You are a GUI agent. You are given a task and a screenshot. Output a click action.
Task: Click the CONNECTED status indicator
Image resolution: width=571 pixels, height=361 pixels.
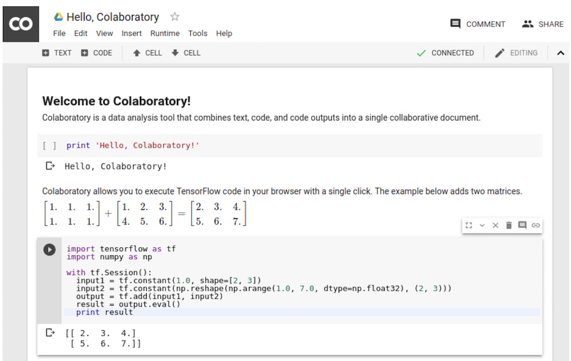tap(445, 53)
